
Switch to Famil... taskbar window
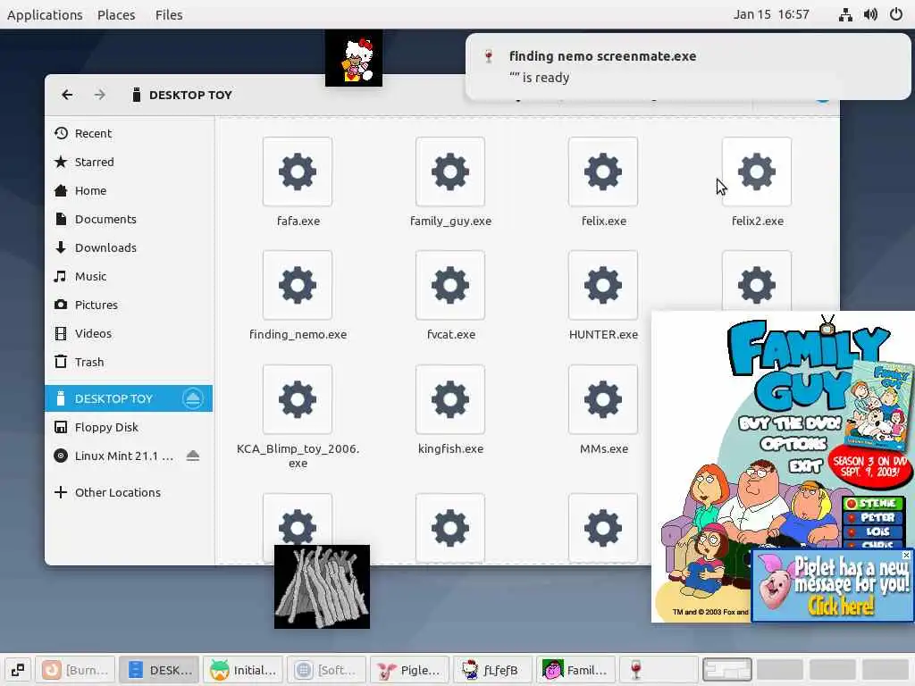[577, 670]
